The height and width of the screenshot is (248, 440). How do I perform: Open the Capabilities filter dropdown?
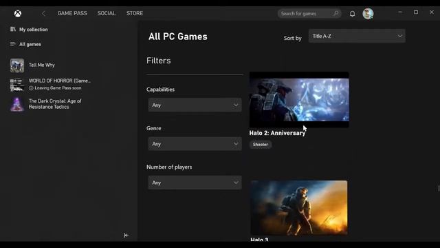pos(195,105)
